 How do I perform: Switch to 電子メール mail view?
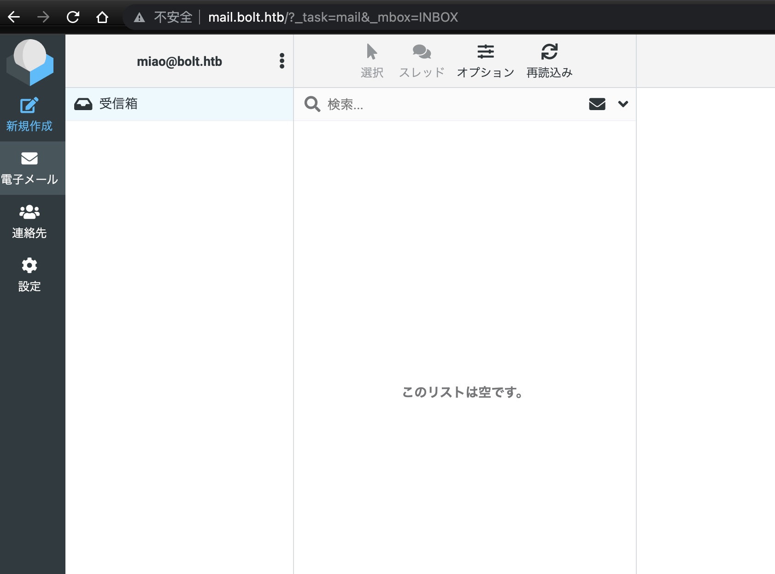tap(29, 168)
